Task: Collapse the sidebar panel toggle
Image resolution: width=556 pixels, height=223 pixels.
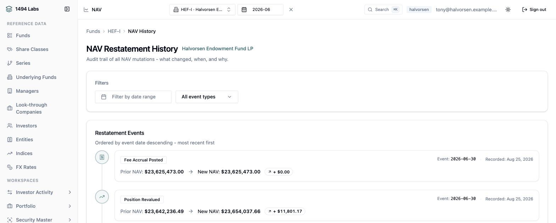Action: coord(67,9)
